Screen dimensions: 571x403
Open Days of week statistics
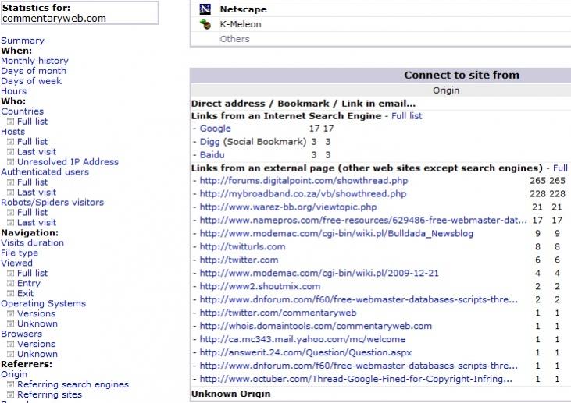coord(31,81)
